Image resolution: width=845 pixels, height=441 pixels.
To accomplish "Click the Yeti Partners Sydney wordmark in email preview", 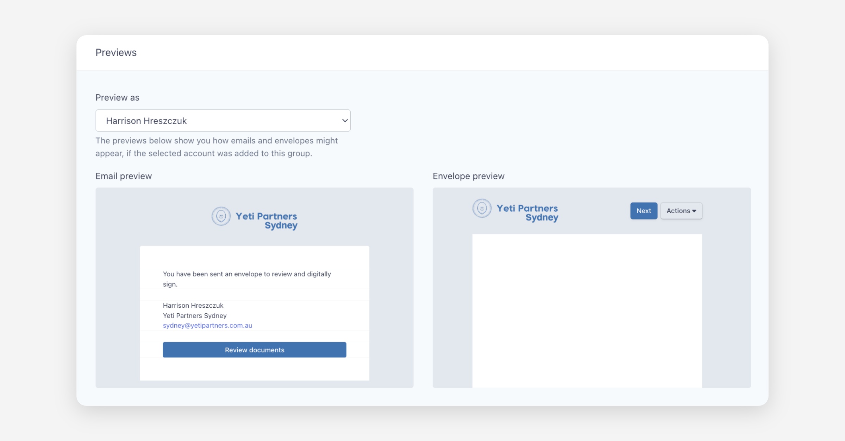I will (267, 221).
